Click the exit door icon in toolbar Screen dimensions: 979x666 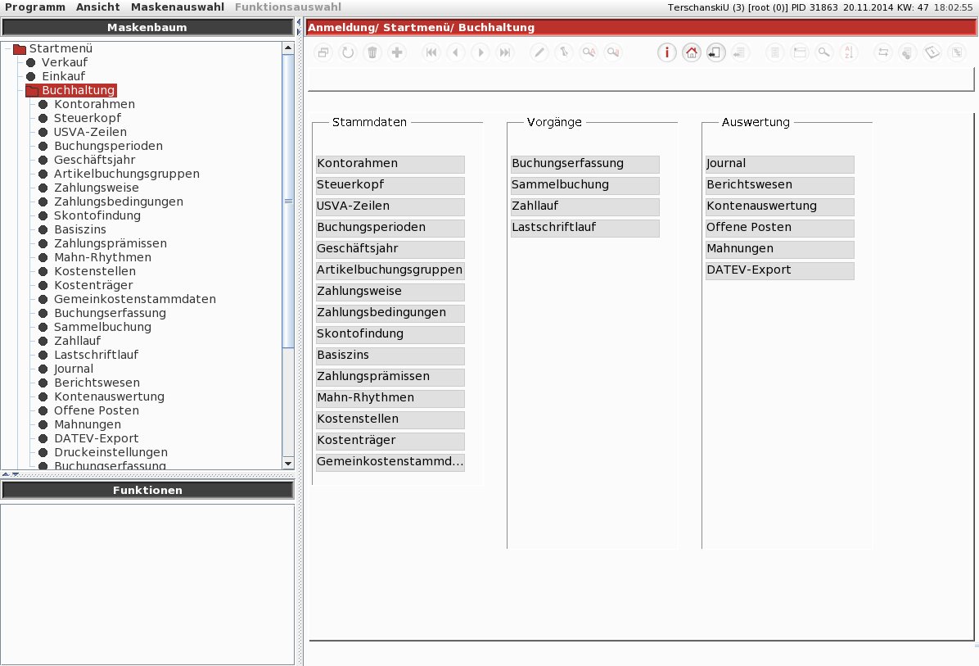(x=715, y=52)
